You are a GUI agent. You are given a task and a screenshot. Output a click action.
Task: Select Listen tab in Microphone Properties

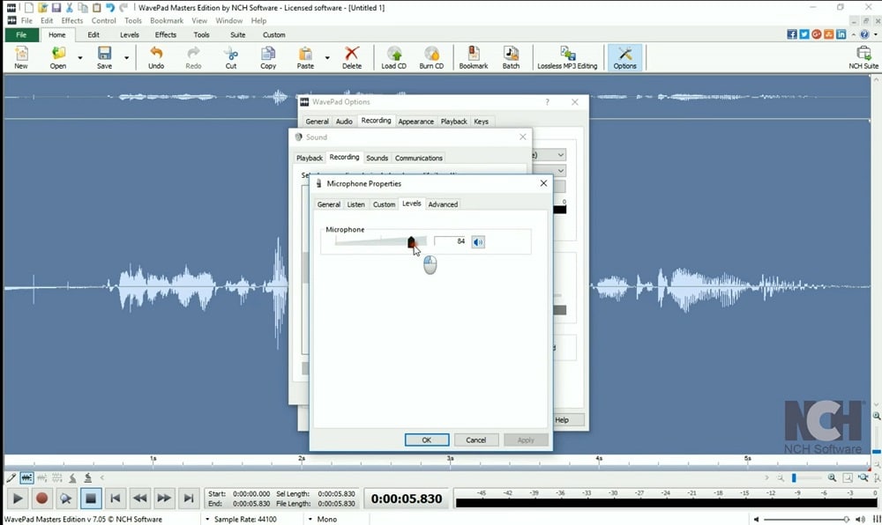[x=355, y=204]
